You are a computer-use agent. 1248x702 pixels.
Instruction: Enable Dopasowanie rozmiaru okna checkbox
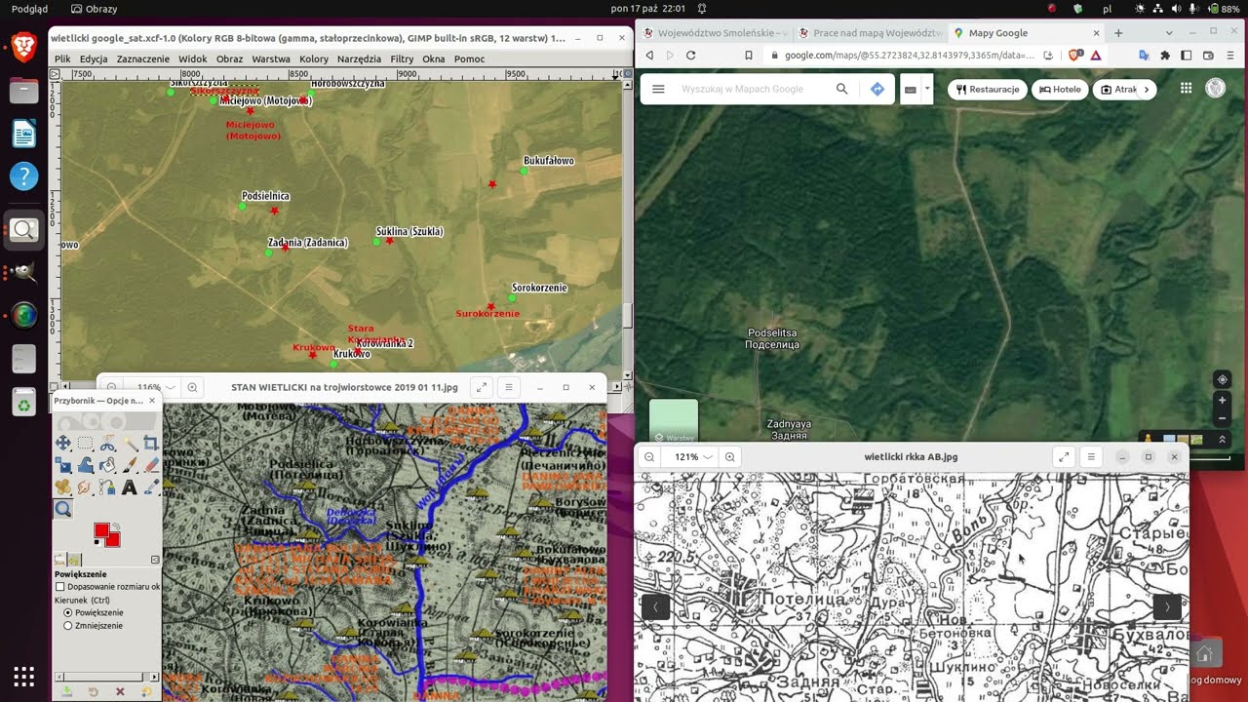60,587
